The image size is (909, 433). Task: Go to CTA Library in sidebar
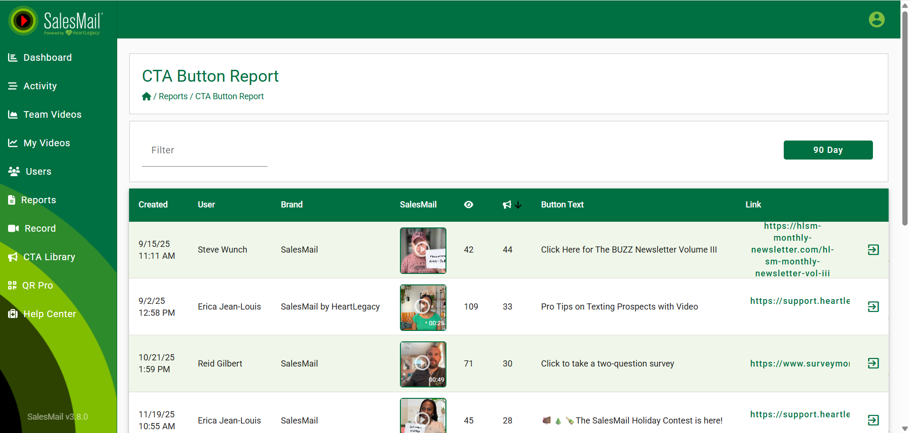pos(49,257)
